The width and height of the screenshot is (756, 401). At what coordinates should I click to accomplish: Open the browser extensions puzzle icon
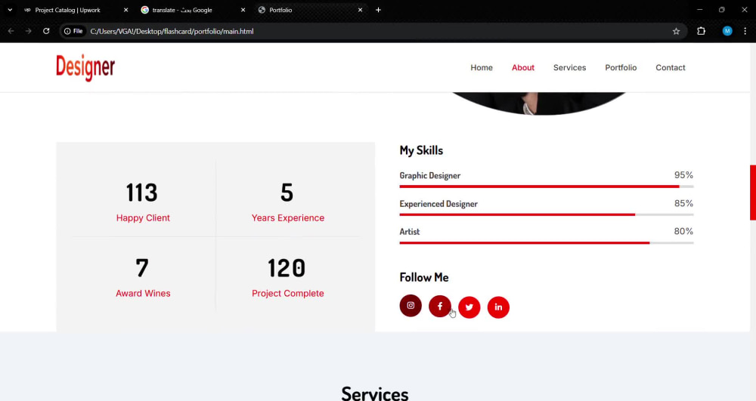[701, 31]
